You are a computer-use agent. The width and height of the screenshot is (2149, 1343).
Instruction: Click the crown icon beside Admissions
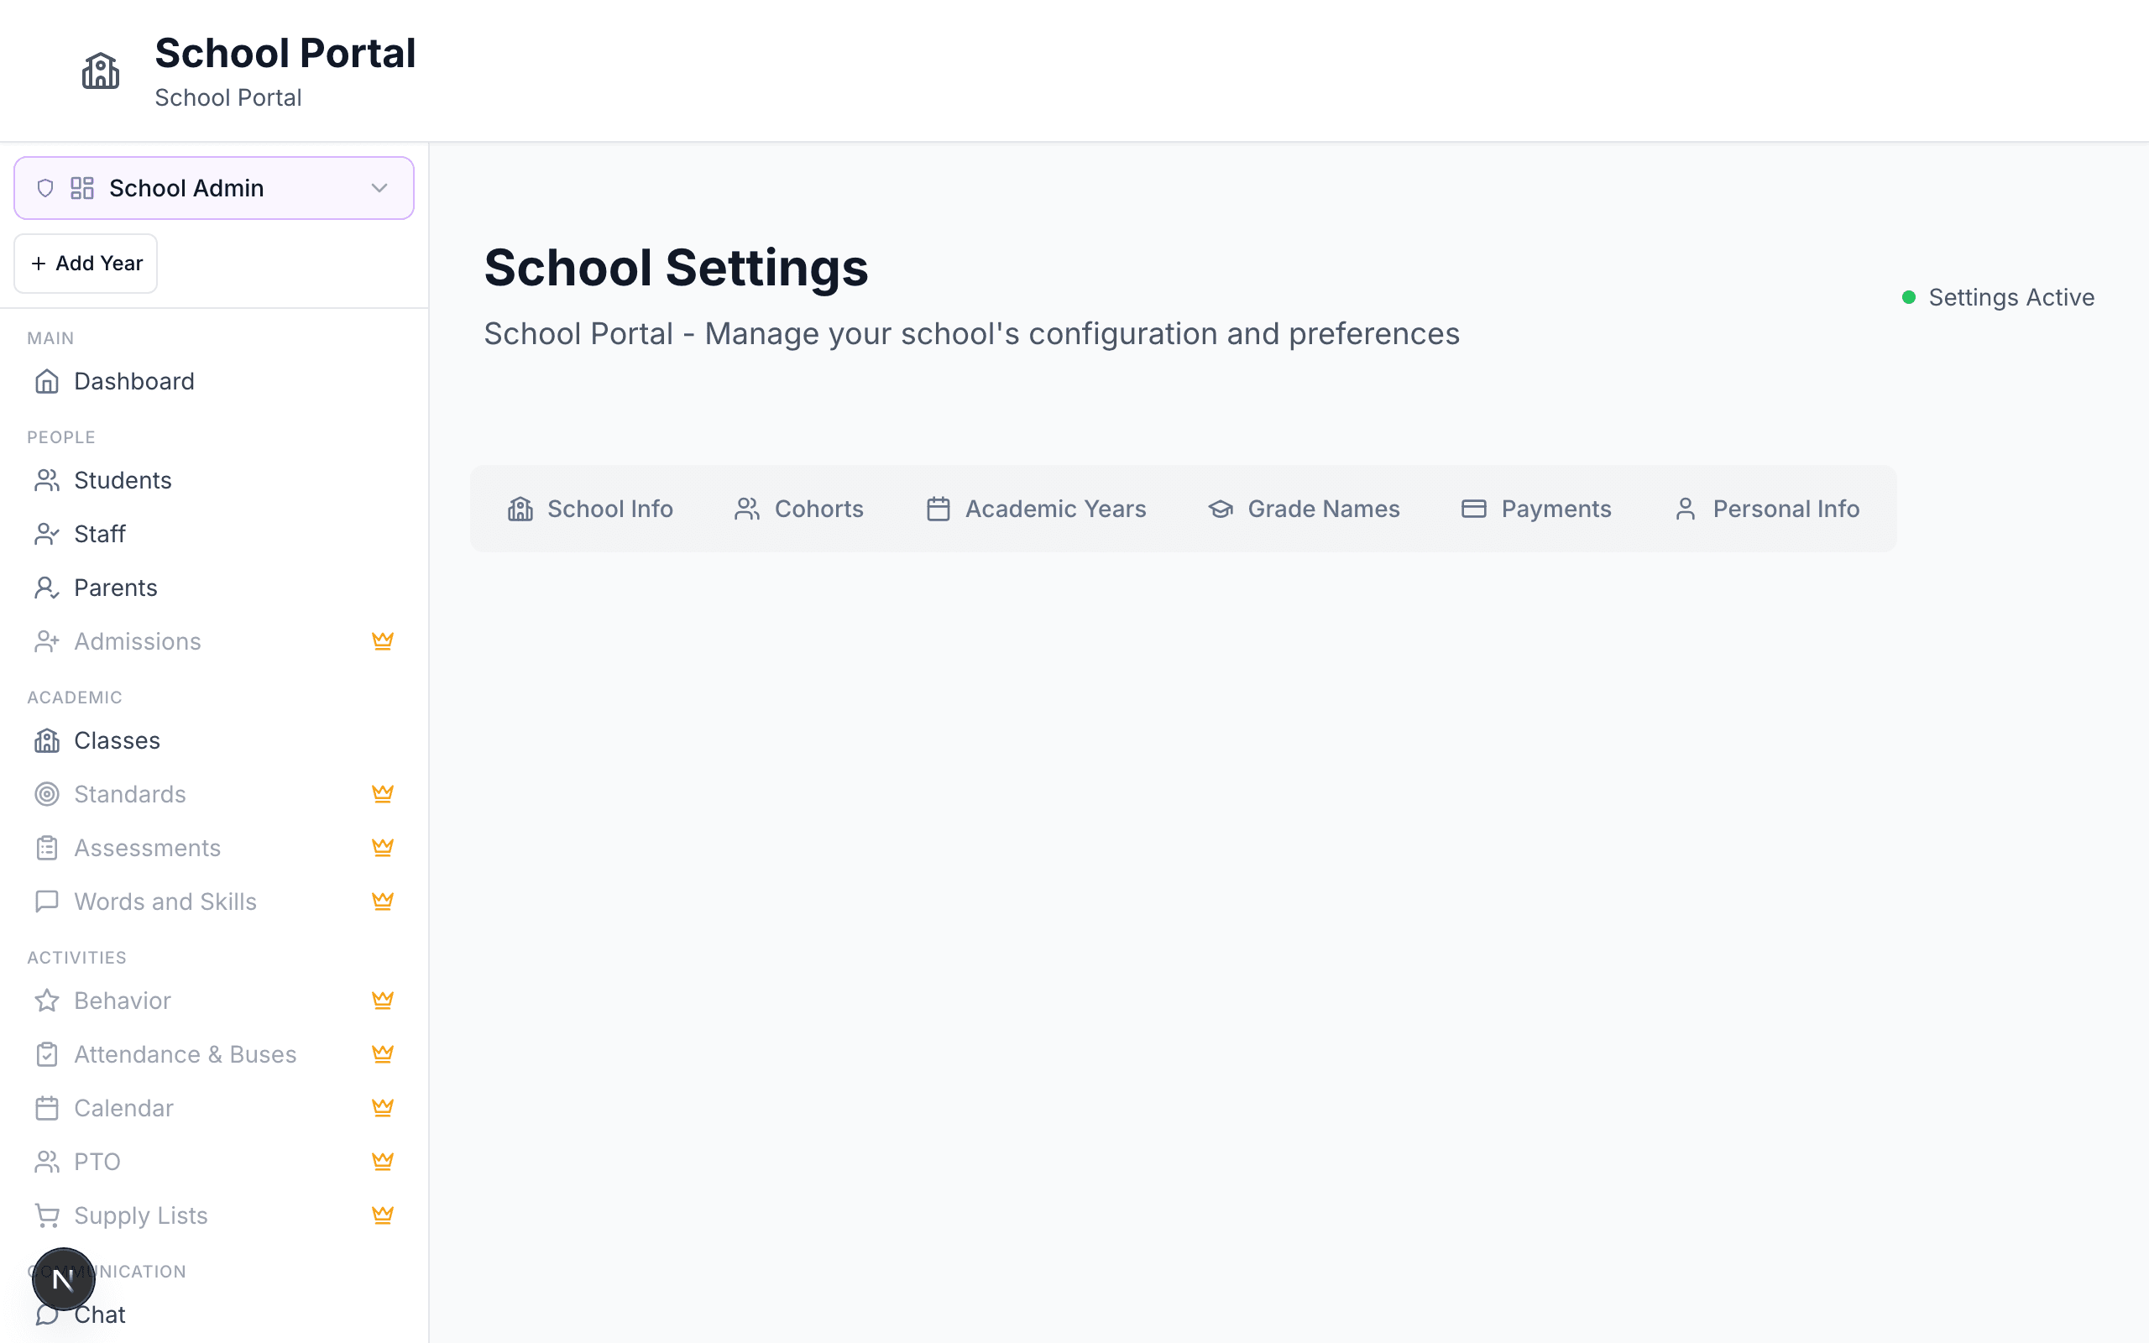click(383, 641)
